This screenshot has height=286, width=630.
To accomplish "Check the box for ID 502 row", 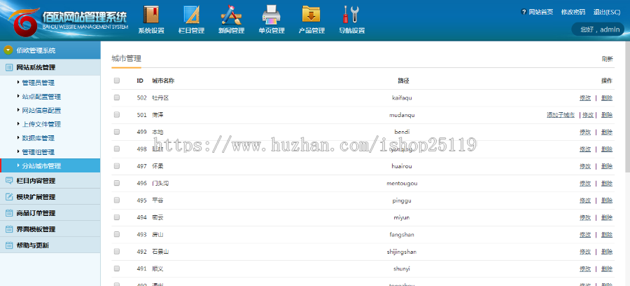I will [x=117, y=97].
